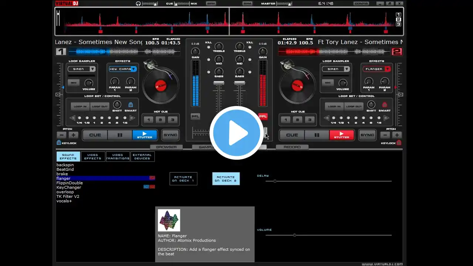Click deck 2 sampler REC button
This screenshot has width=473, height=266.
pos(328,83)
